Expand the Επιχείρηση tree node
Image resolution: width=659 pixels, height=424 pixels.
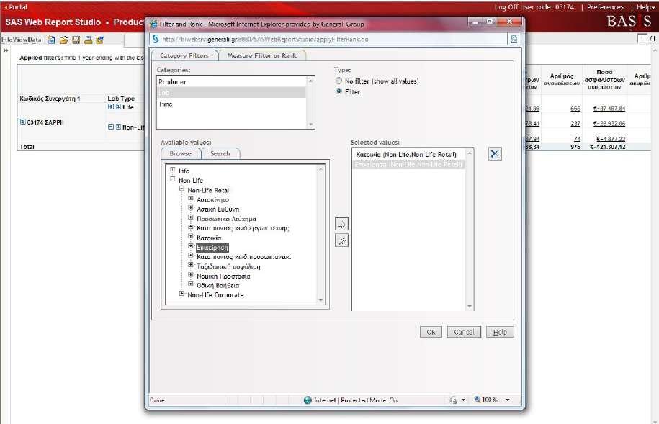click(x=191, y=245)
